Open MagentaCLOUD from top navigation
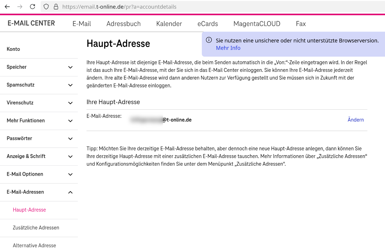The width and height of the screenshot is (385, 250). click(257, 24)
